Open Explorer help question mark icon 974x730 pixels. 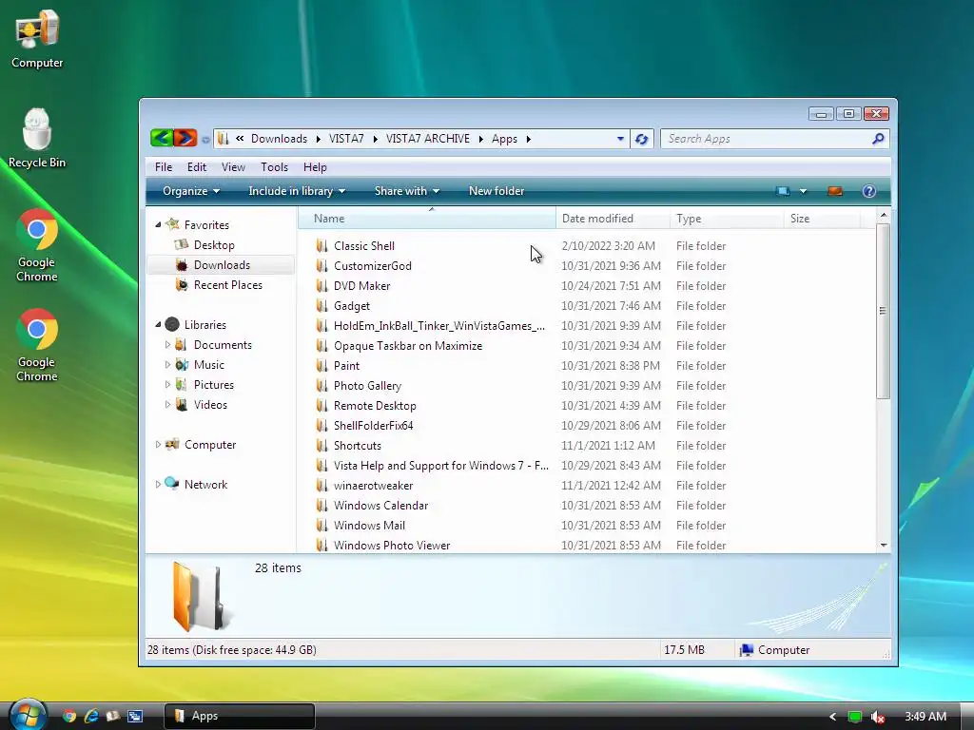point(869,191)
